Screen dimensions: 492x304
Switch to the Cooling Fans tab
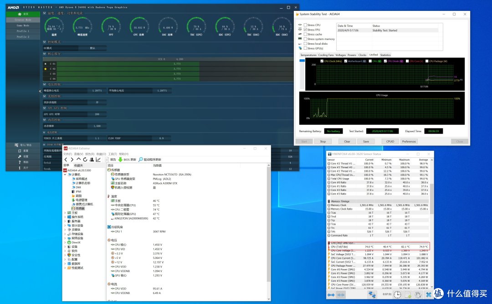point(326,55)
